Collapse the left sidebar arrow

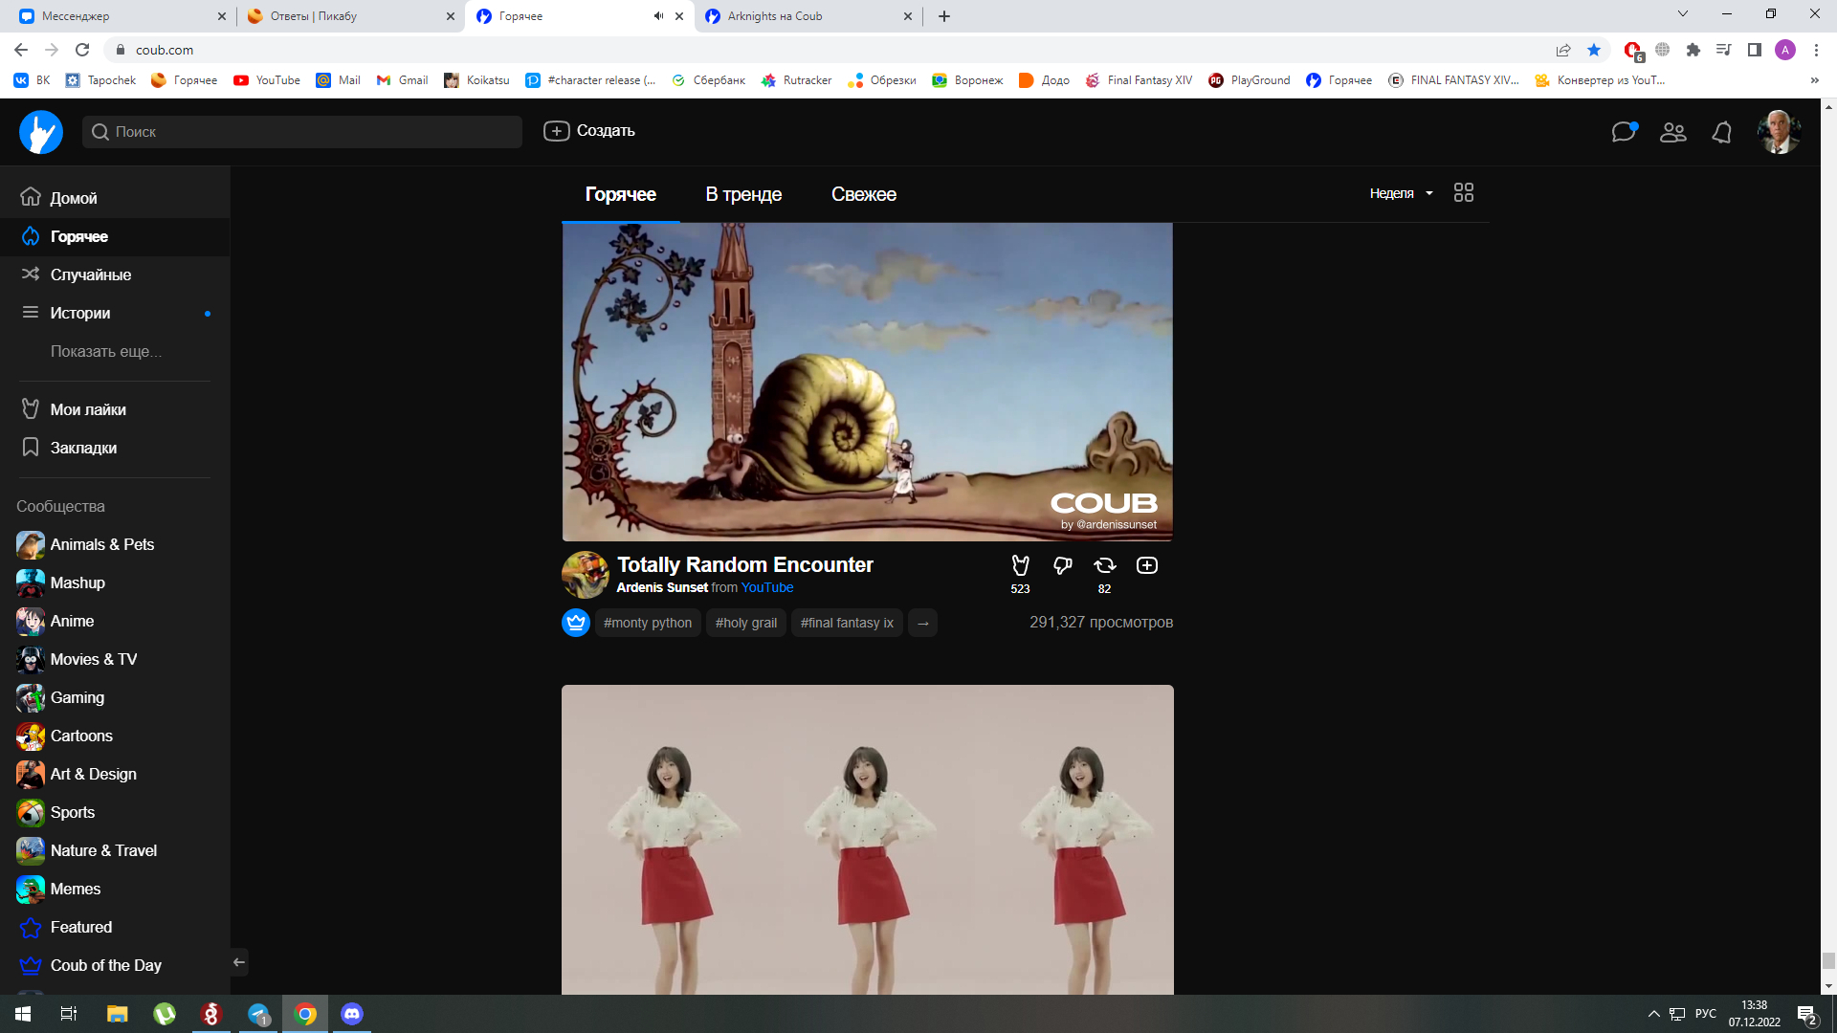[239, 962]
